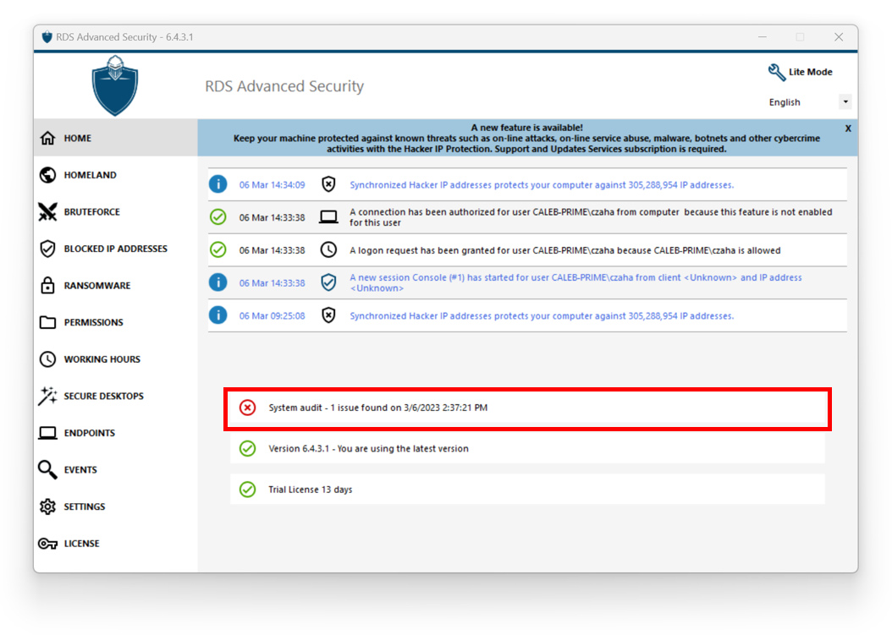The width and height of the screenshot is (892, 635).
Task: Select the Permissions sidebar label
Action: click(x=93, y=322)
